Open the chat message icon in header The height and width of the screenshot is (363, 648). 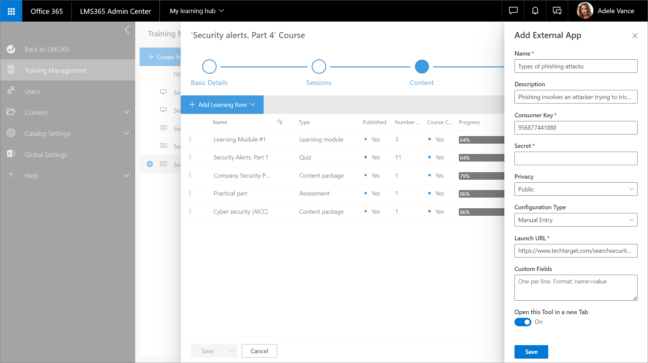[x=513, y=11]
